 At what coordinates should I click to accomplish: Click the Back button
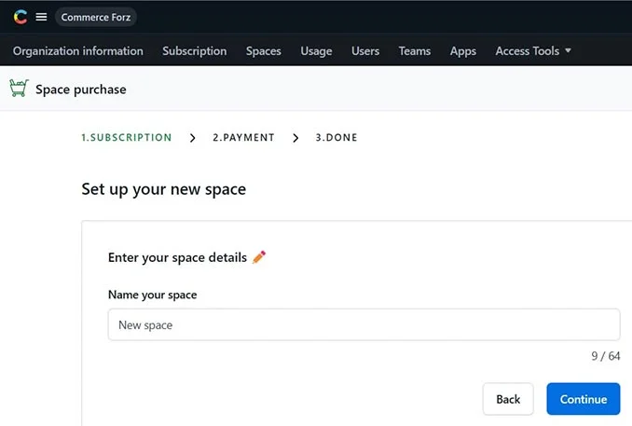coord(508,399)
